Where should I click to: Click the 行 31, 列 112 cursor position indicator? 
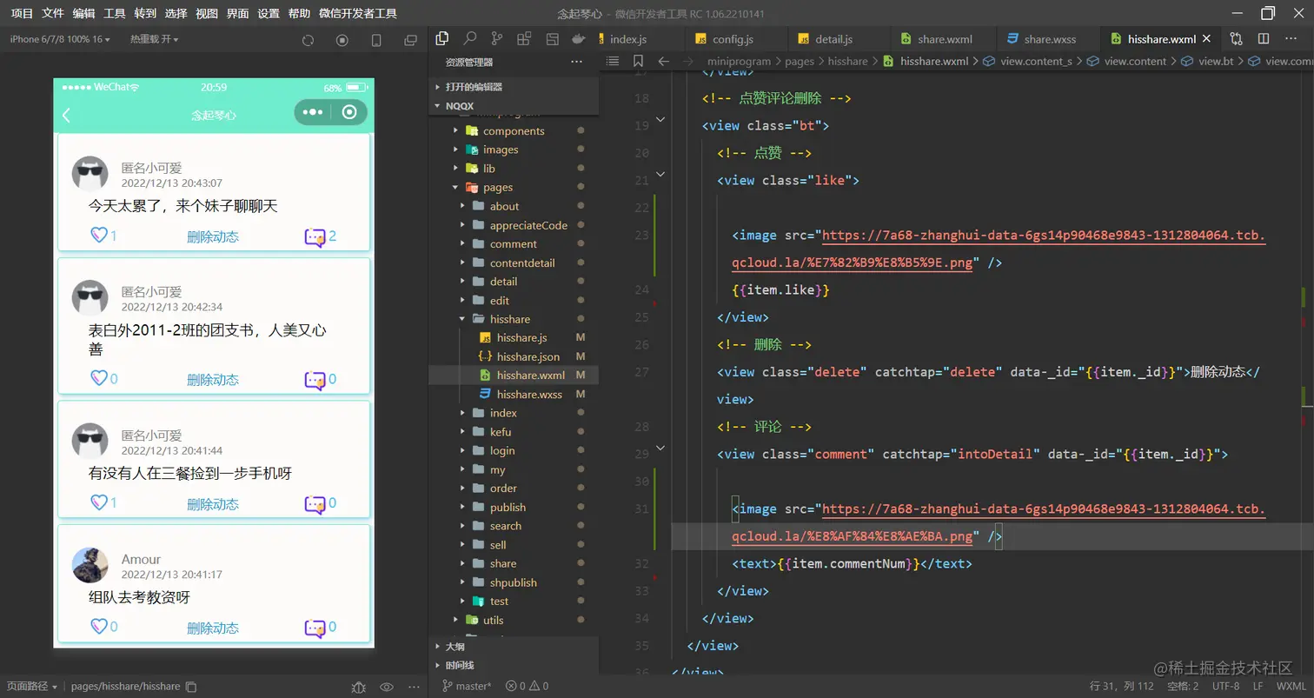click(x=1124, y=686)
